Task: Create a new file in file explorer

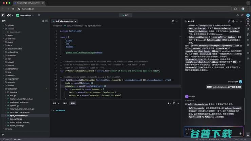Action: (43, 21)
